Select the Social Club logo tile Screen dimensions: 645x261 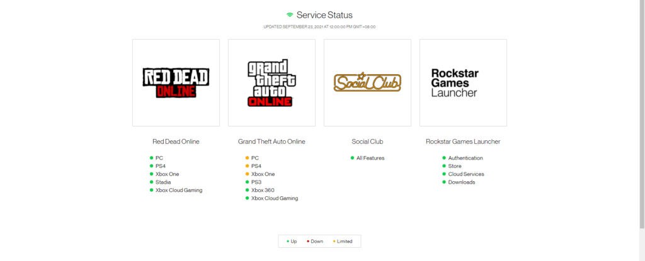tap(367, 82)
